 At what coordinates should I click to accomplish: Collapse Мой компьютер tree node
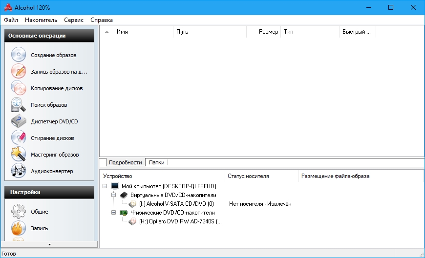click(x=106, y=186)
